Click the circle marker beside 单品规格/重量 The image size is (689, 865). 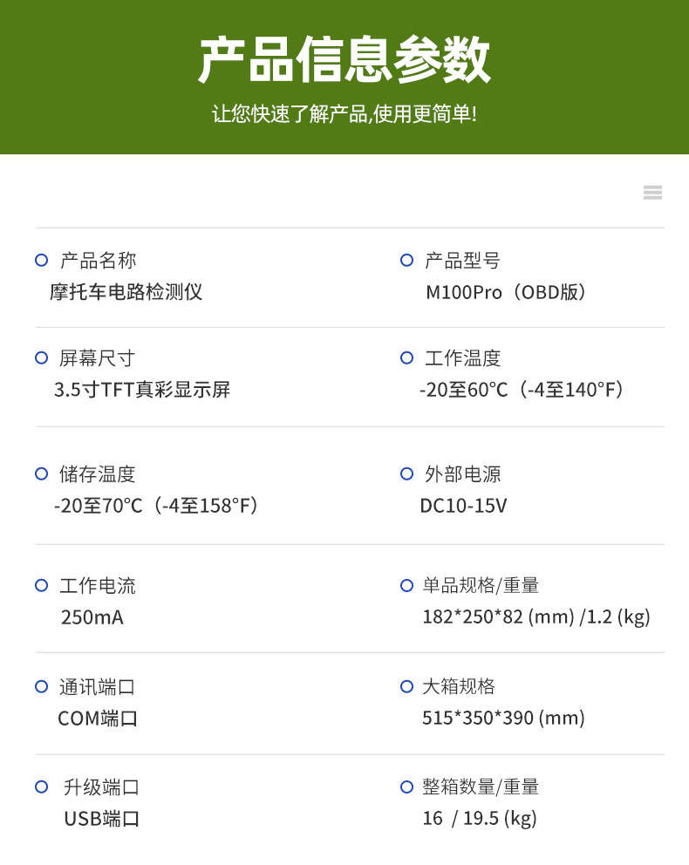(406, 585)
